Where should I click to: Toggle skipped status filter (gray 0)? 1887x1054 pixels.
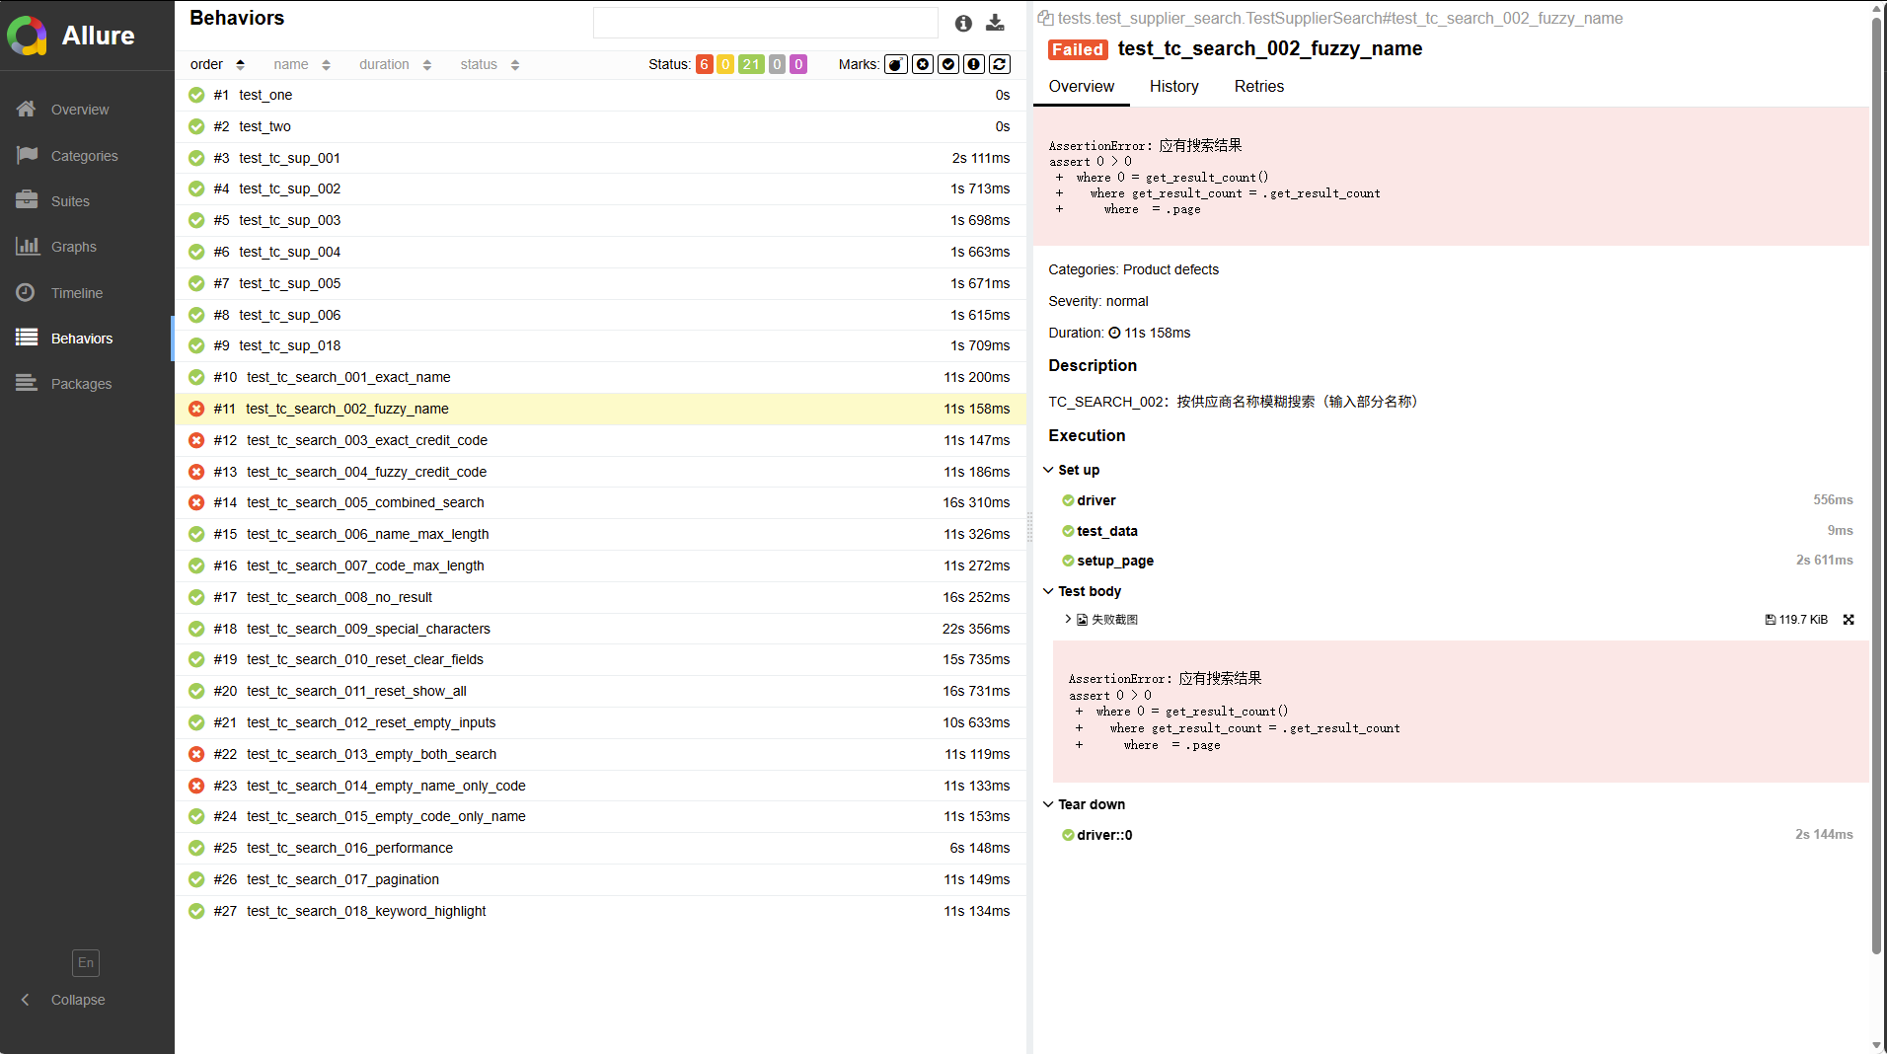(x=778, y=64)
